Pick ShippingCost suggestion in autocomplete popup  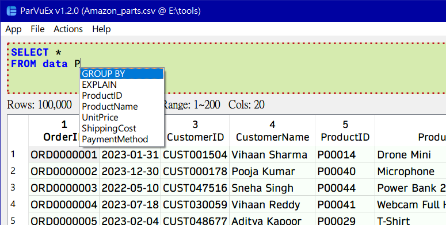pyautogui.click(x=122, y=129)
